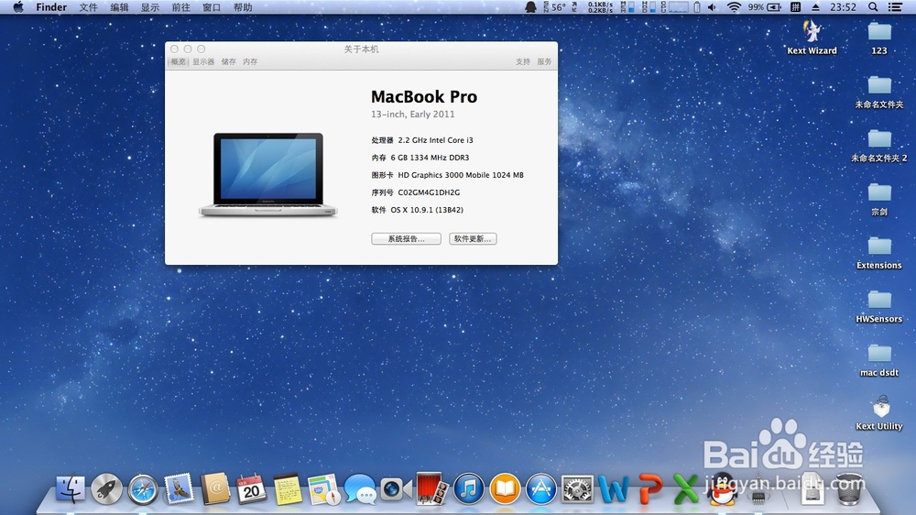Click the 99% battery status indicator

(765, 7)
